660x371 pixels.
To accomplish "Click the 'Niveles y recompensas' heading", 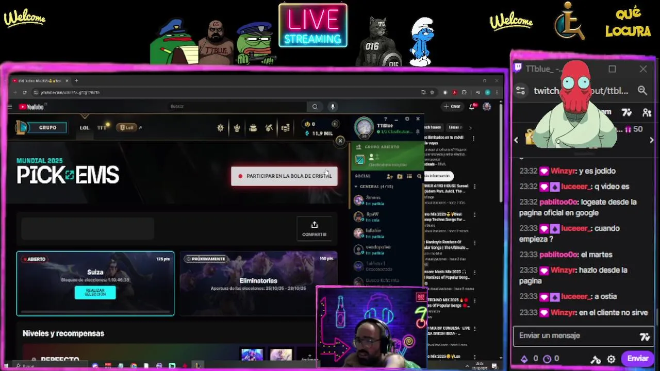I will pos(63,333).
